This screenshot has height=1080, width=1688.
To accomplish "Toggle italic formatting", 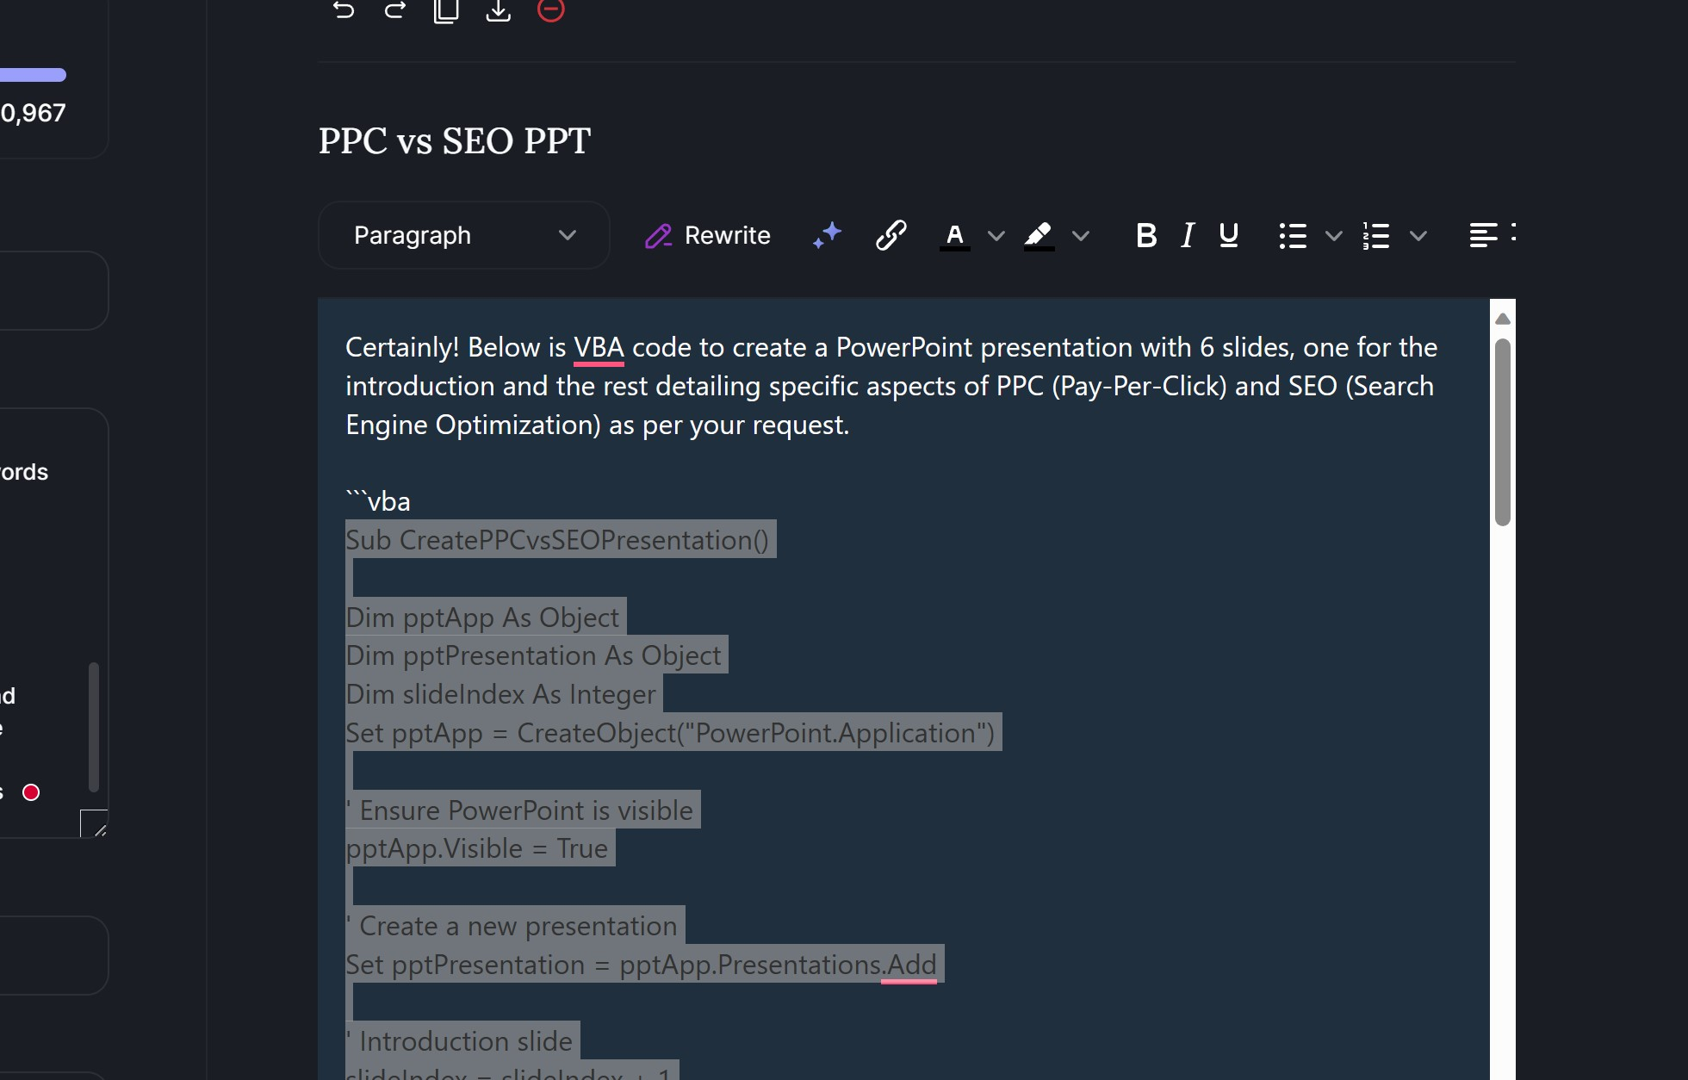I will (1188, 235).
